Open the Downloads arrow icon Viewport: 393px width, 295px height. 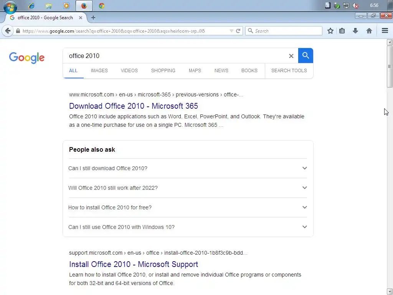click(355, 31)
